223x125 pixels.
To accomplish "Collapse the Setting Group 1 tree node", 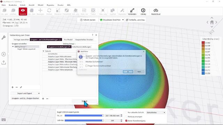I will 13,47.
